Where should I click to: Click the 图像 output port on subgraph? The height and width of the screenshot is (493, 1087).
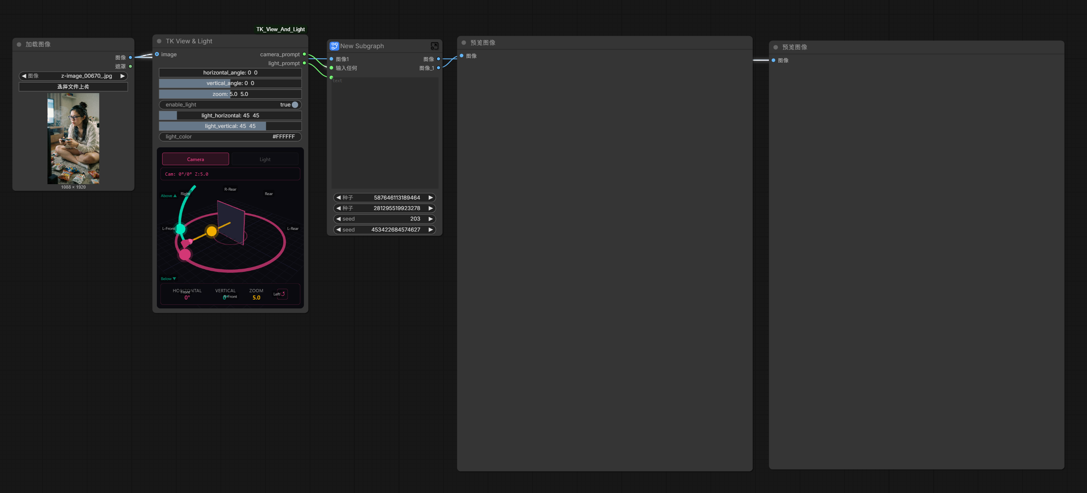point(439,59)
